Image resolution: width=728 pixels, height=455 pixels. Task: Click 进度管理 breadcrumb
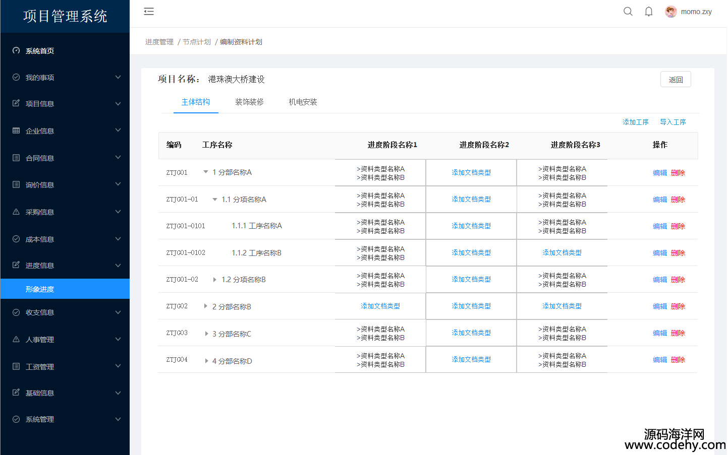(159, 42)
